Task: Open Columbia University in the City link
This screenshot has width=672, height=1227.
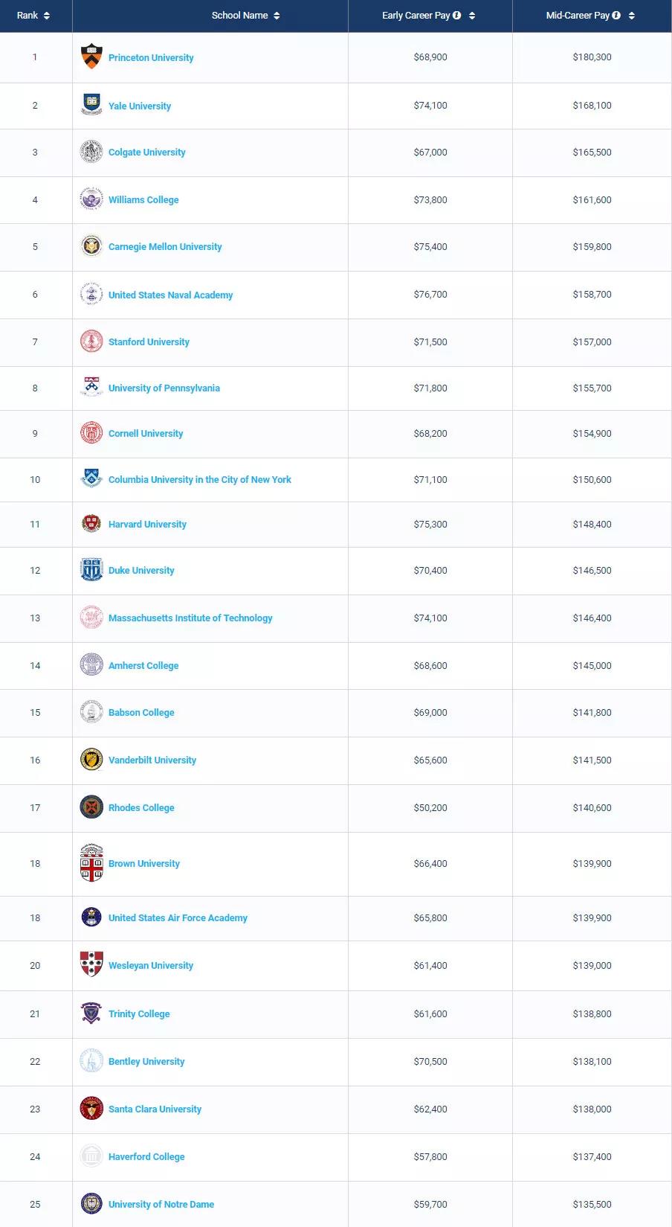Action: (x=199, y=480)
